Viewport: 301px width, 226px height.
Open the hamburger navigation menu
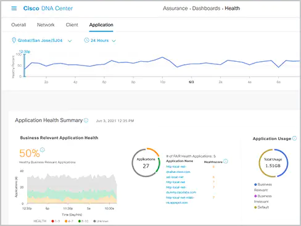click(14, 8)
